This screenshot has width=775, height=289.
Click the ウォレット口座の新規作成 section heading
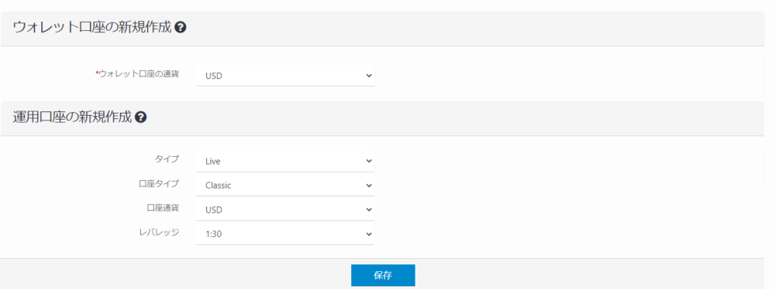(x=92, y=28)
